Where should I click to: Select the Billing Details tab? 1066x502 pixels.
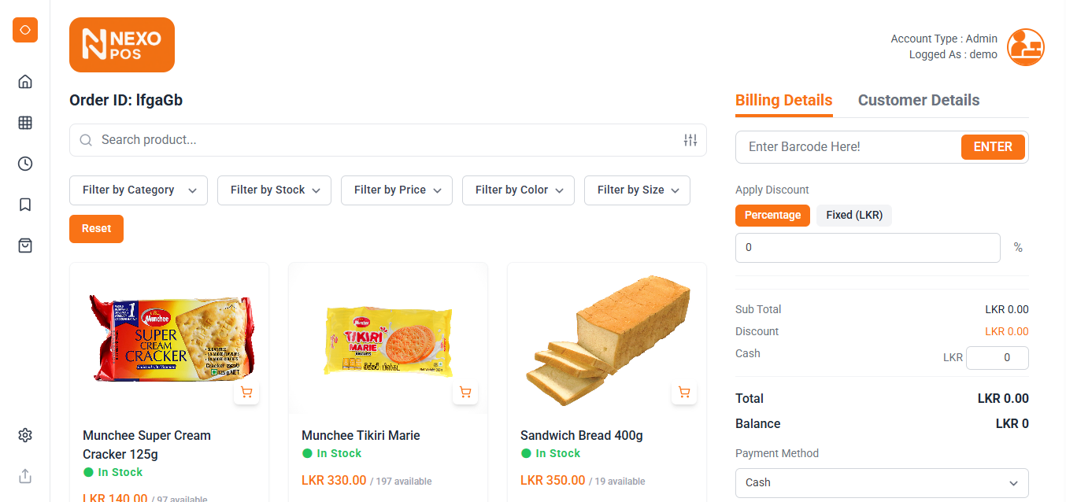coord(783,101)
